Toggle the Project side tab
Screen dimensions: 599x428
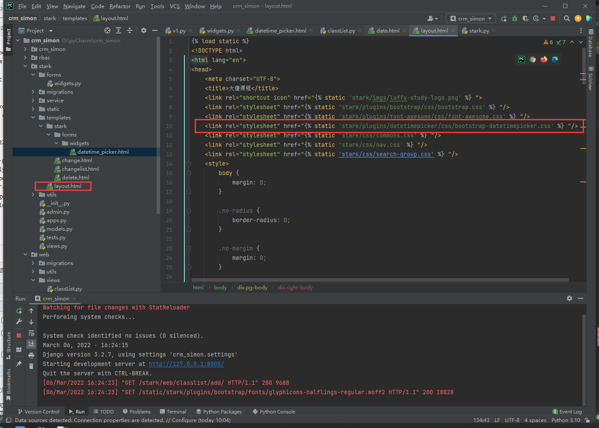click(x=8, y=40)
